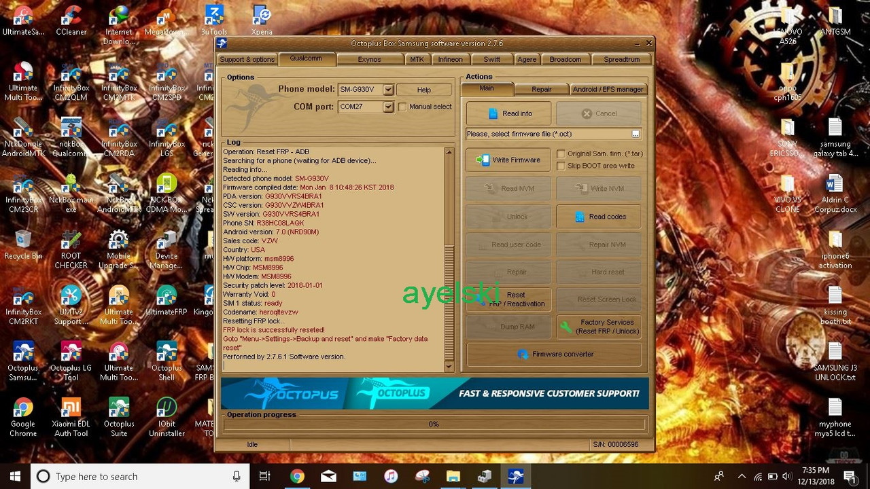The image size is (870, 489).
Task: Open ROOT CHECKER desktop icon
Action: point(71,249)
